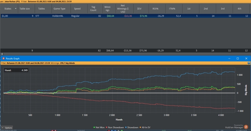Click the Results Graph window app icon
This screenshot has width=251, height=131.
click(x=3, y=59)
